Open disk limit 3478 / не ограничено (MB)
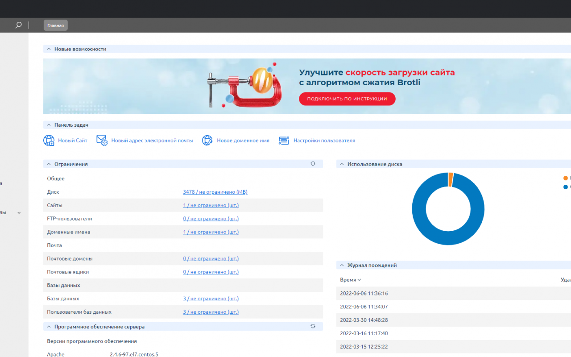 215,192
